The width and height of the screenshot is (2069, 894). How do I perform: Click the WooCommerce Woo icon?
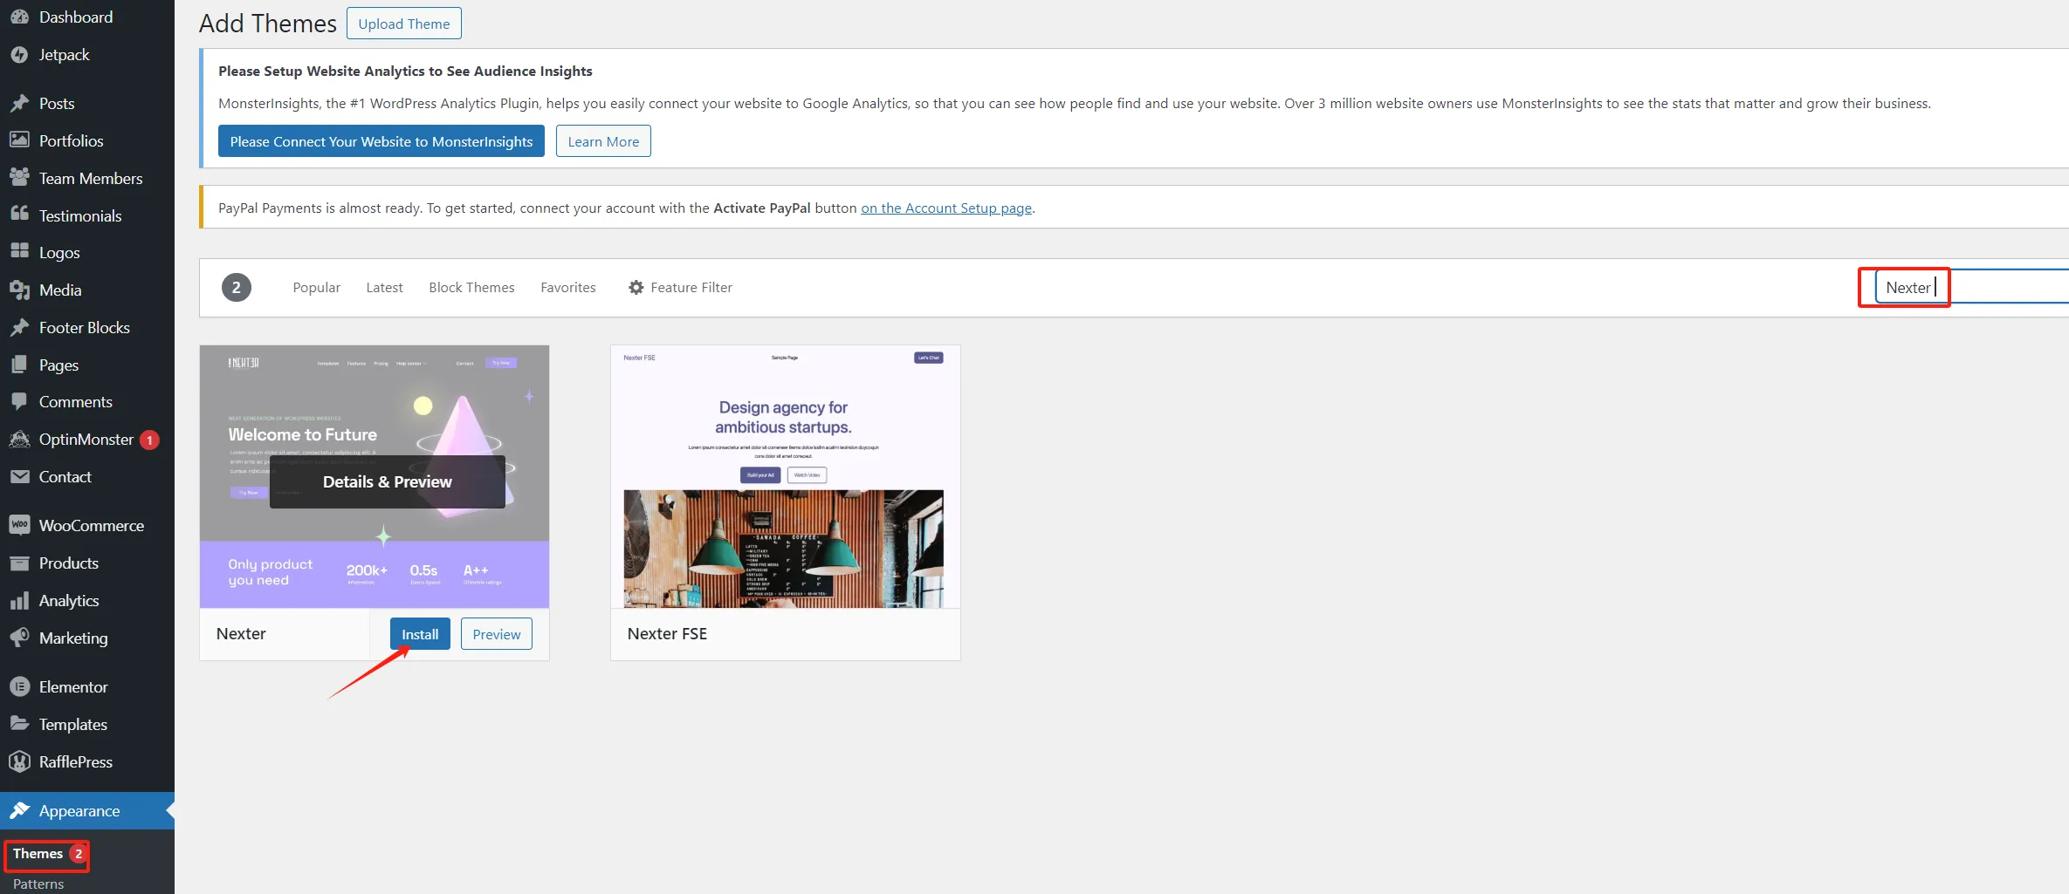[x=19, y=524]
